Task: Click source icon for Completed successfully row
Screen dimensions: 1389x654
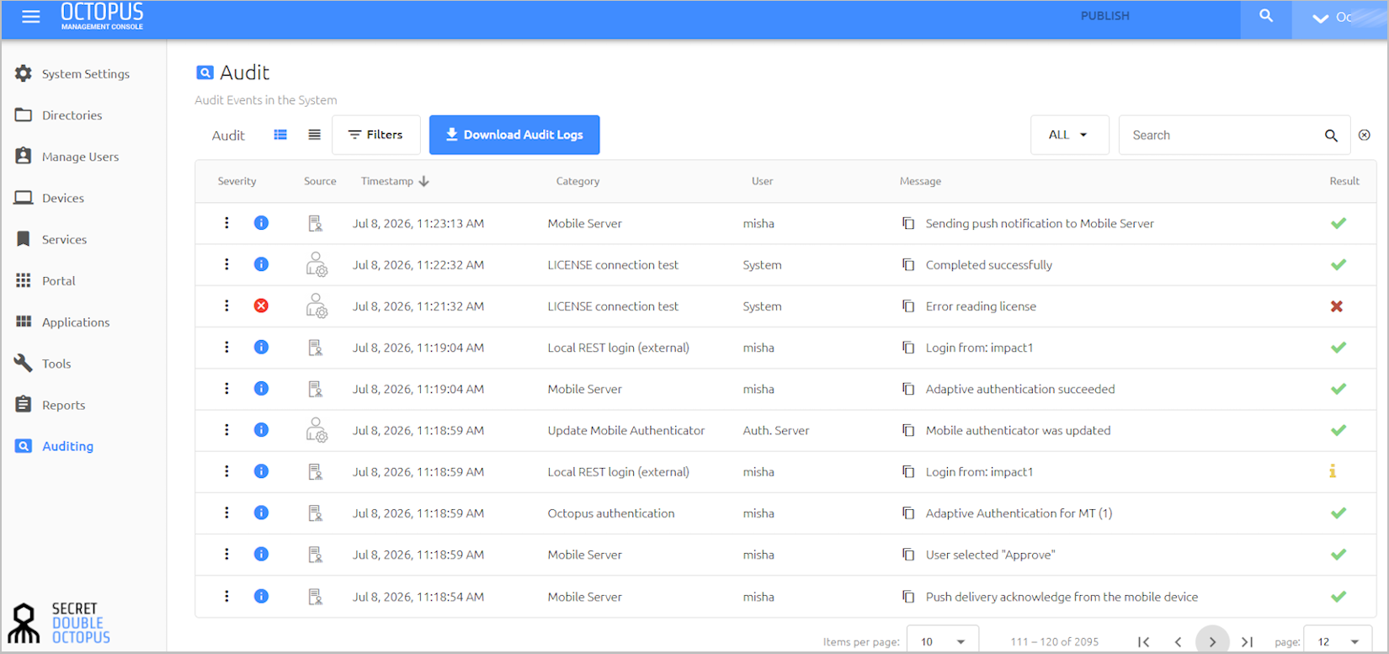Action: tap(317, 264)
